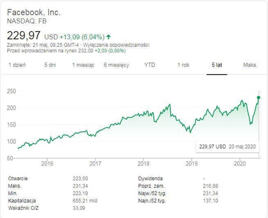The height and width of the screenshot is (218, 268).
Task: Click the Dywidenda statistic label
Action: [151, 179]
